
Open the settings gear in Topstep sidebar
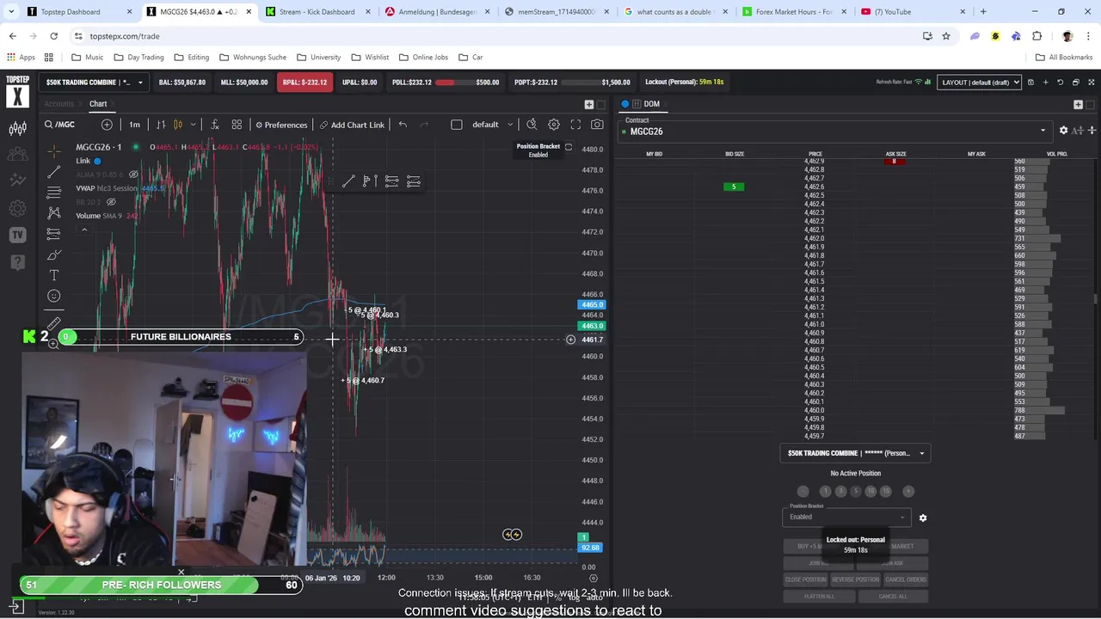pyautogui.click(x=17, y=208)
